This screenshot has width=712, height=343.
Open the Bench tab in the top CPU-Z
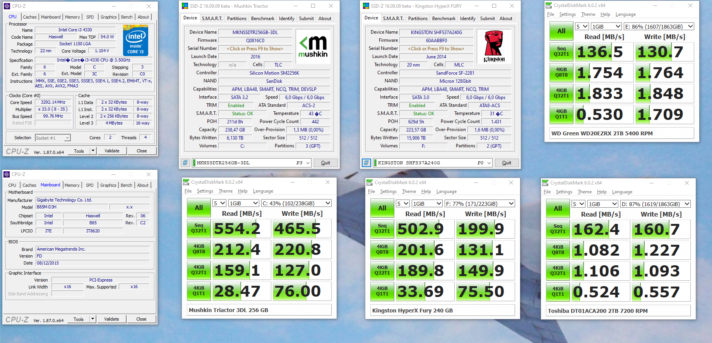point(127,17)
